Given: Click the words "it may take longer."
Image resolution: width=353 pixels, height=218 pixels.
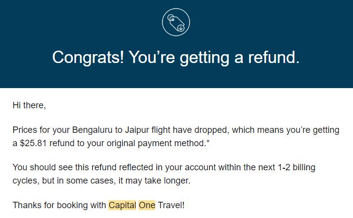Looking at the screenshot, I should [x=154, y=181].
